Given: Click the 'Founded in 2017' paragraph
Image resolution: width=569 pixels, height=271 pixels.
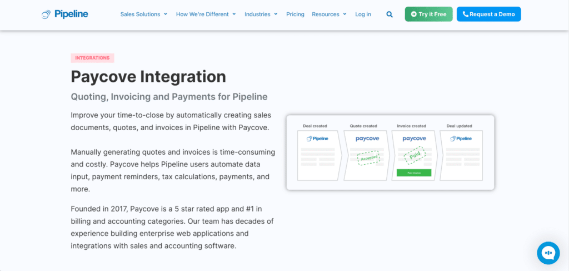Looking at the screenshot, I should 172,228.
